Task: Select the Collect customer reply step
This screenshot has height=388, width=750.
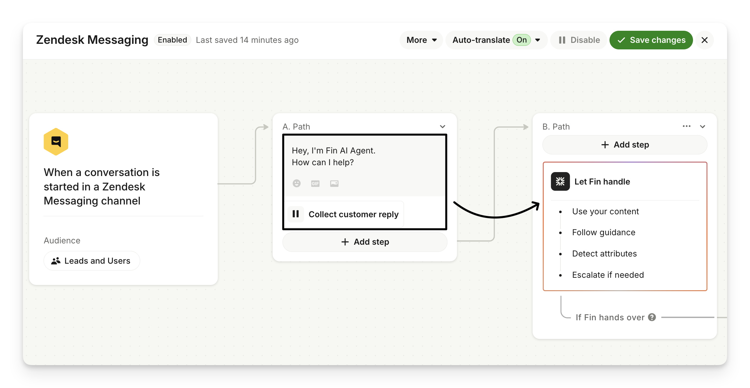Action: (x=353, y=214)
